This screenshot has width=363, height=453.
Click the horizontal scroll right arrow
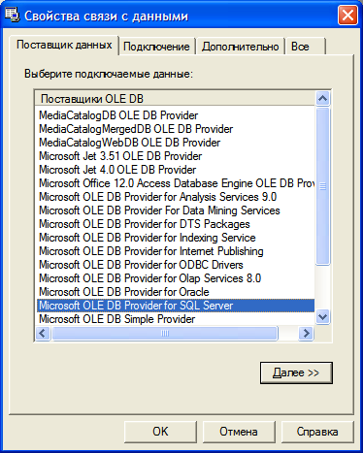[306, 333]
